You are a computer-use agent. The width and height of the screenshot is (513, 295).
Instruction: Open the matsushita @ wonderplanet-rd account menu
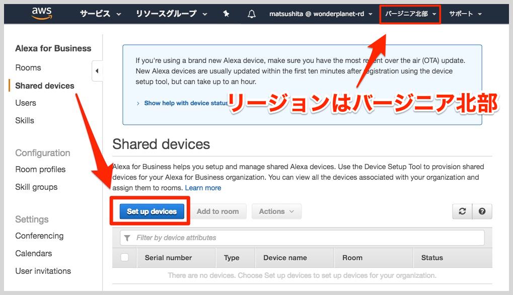pyautogui.click(x=321, y=14)
